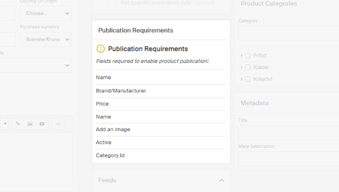339x192 pixels.
Task: Enable Set specific publication date checkbox
Action: point(113,3)
